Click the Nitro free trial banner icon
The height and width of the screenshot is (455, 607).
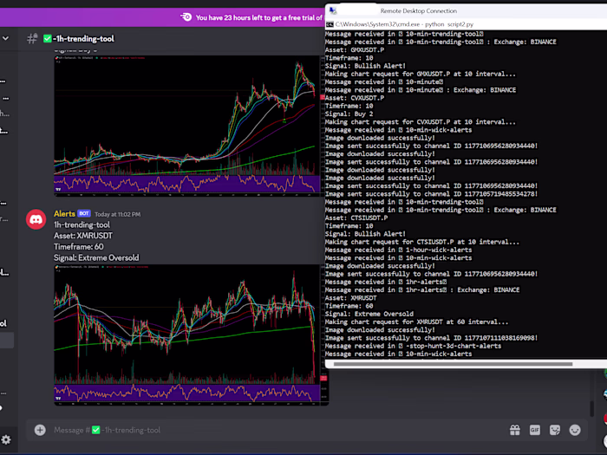point(186,17)
